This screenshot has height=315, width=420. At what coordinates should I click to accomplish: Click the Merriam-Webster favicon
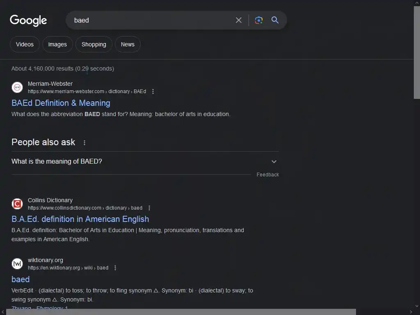pyautogui.click(x=17, y=87)
